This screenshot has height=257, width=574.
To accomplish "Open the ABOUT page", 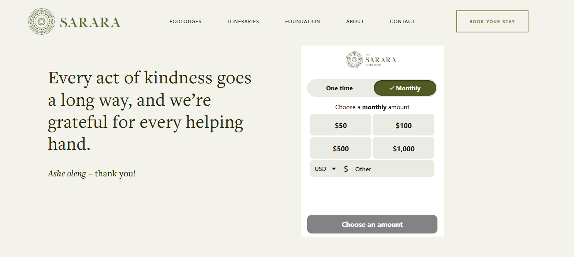I will coord(355,22).
